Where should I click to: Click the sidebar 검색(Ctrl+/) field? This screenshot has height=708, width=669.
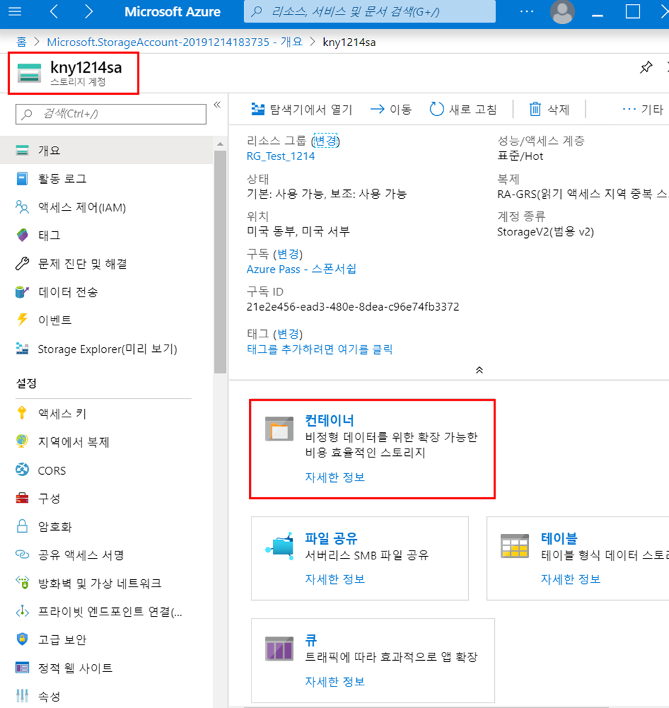point(111,114)
